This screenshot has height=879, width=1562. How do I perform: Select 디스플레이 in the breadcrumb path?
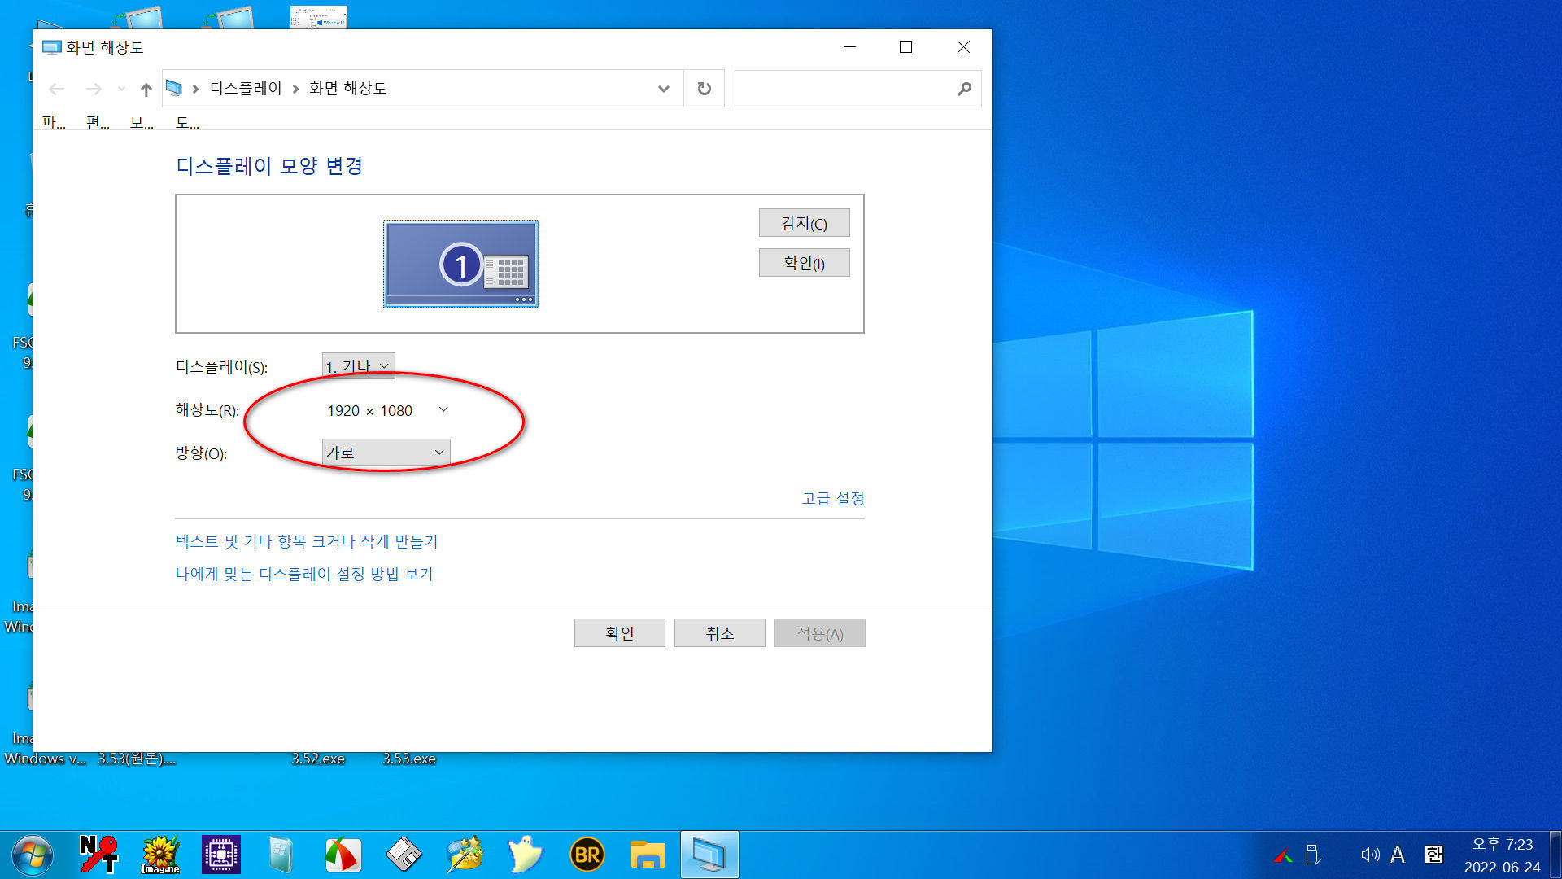(246, 88)
